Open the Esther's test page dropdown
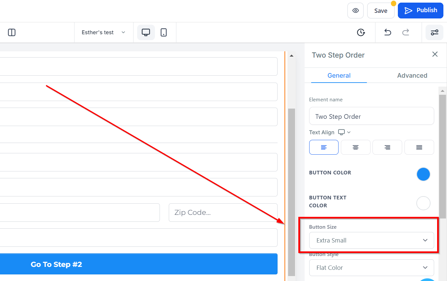This screenshot has height=281, width=447. pyautogui.click(x=104, y=32)
